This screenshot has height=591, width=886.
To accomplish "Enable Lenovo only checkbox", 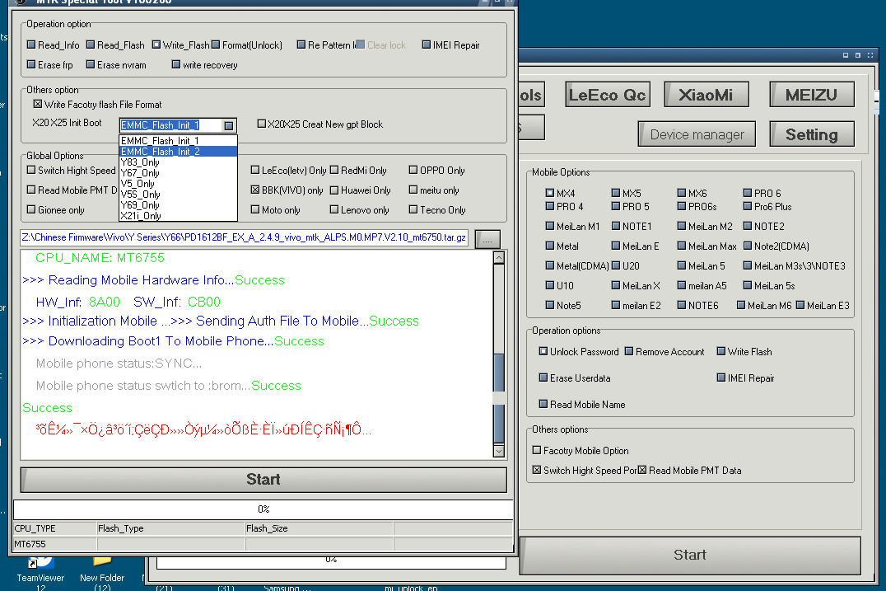I will [334, 210].
